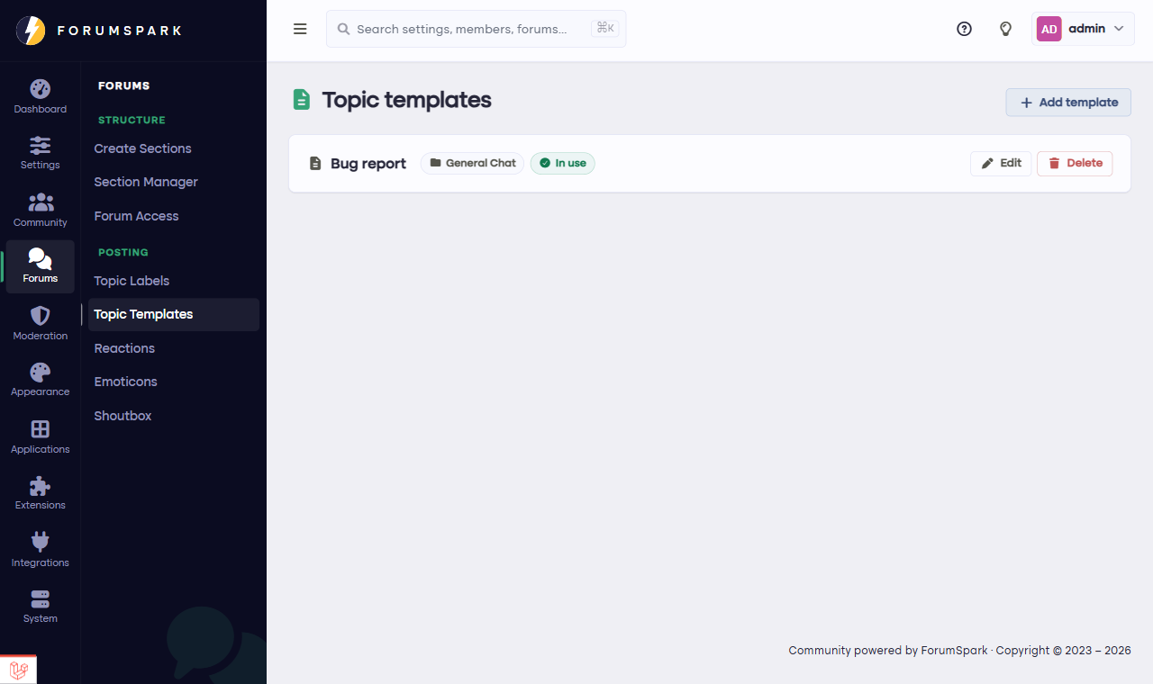
Task: Toggle the hamburger menu icon
Action: (x=301, y=29)
